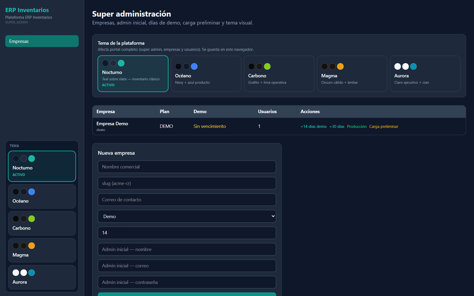Image resolution: width=474 pixels, height=296 pixels.
Task: Pick Magma in the sidebar TEMA list
Action: click(42, 250)
